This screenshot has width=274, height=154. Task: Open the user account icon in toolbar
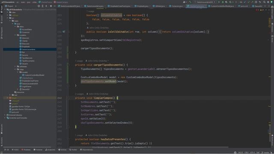click(185, 2)
